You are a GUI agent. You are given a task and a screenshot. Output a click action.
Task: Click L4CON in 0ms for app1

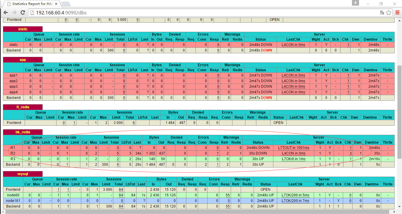(293, 75)
